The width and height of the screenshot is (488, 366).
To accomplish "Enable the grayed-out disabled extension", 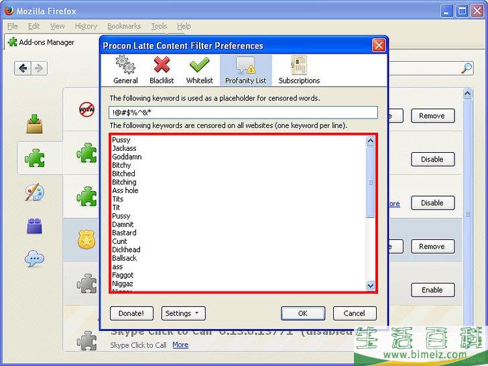I will tap(432, 290).
